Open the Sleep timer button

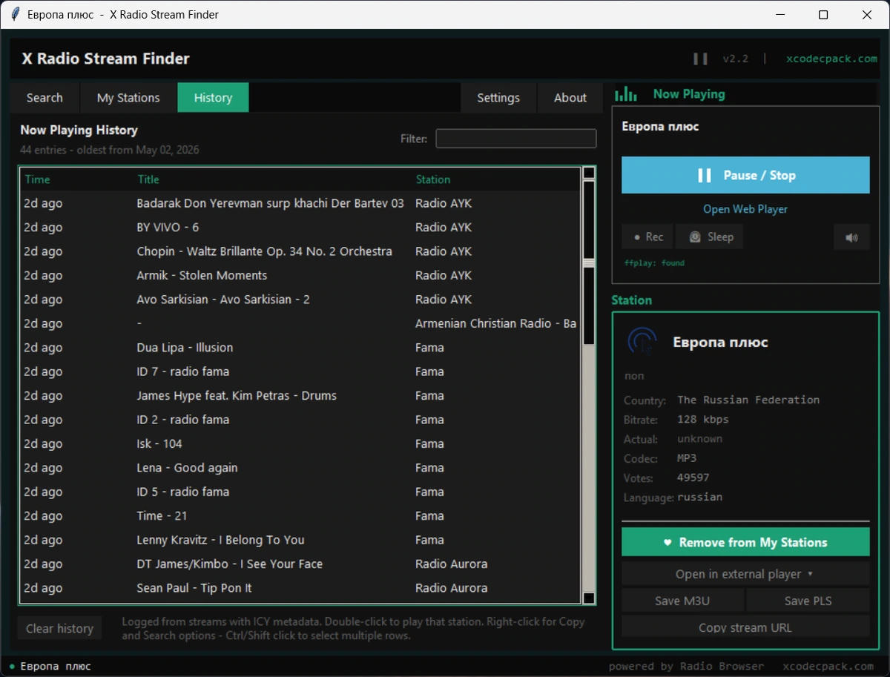pyautogui.click(x=710, y=237)
